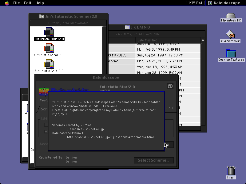Select the row dated Mon, Jun 28, 1999, 5:09 AM

pyautogui.click(x=154, y=73)
